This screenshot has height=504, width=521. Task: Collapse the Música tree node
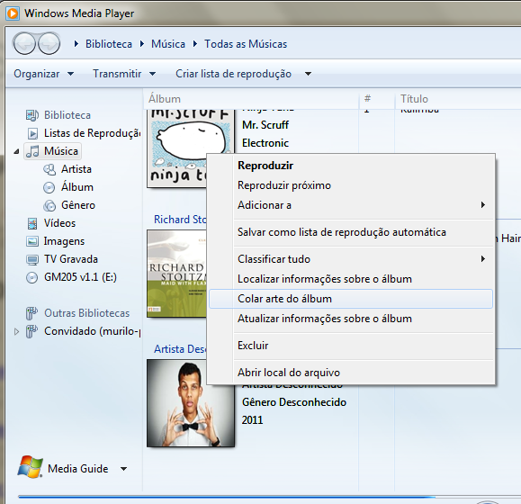(x=16, y=152)
